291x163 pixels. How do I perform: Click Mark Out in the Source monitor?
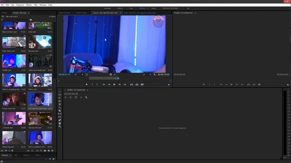(97, 85)
